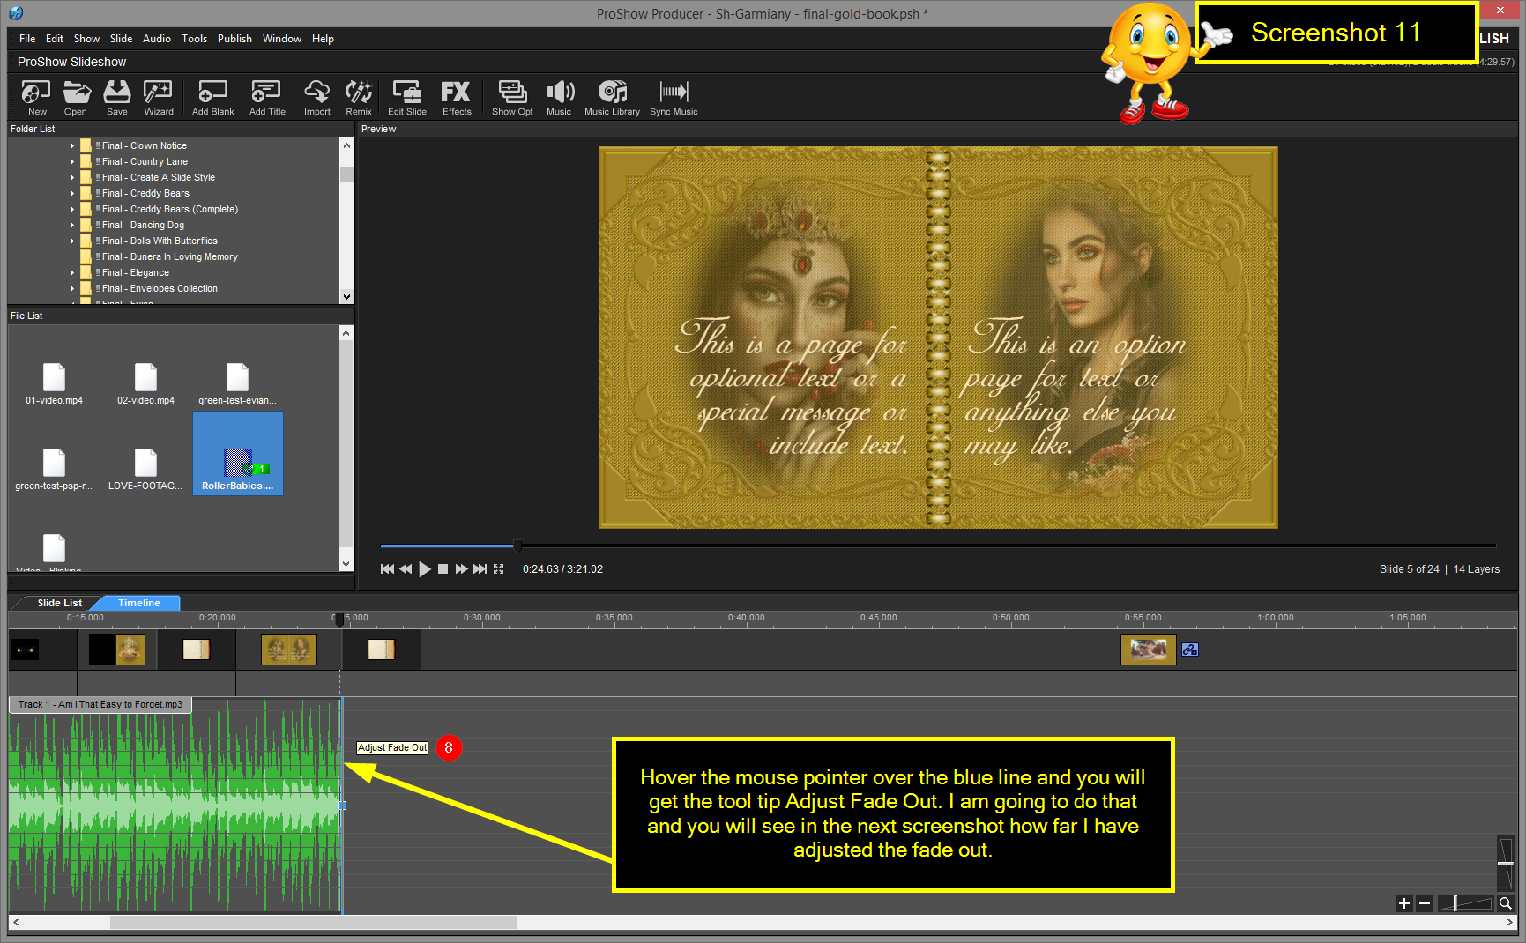The height and width of the screenshot is (943, 1526).
Task: Stop the preview playback
Action: tap(443, 569)
